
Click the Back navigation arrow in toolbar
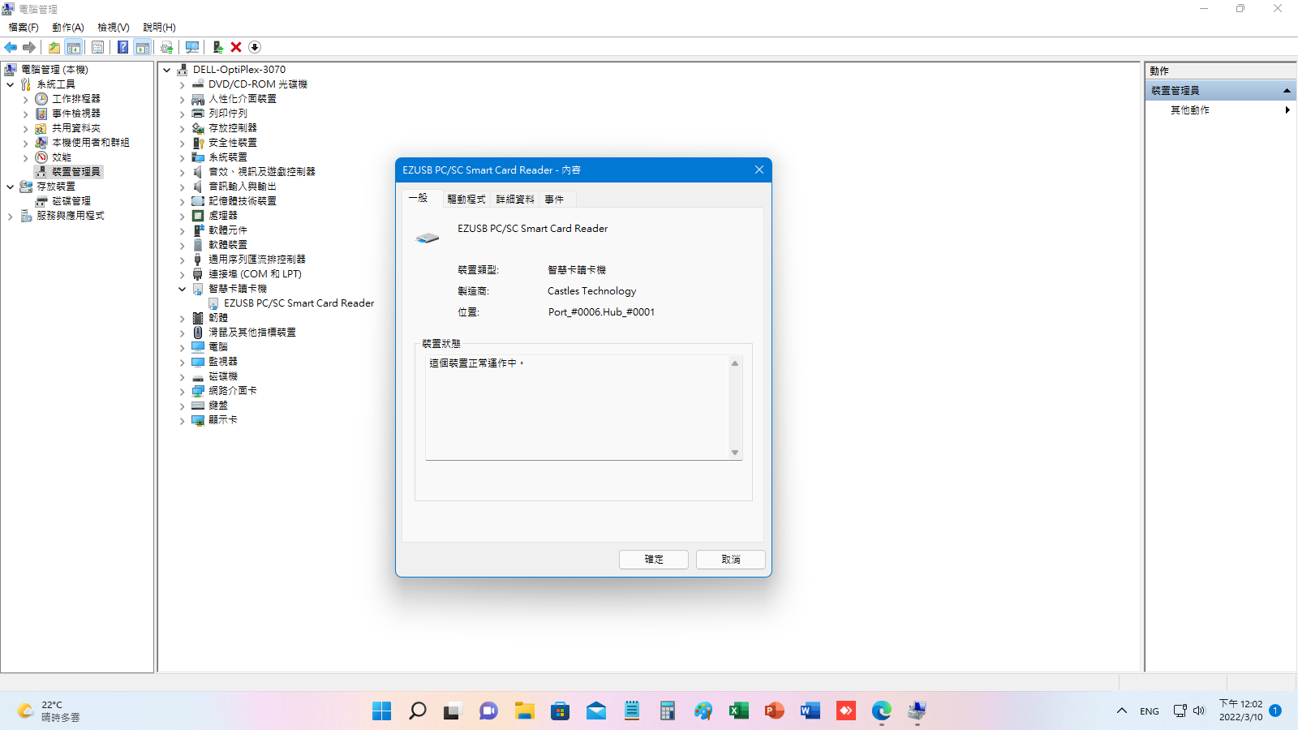[11, 47]
